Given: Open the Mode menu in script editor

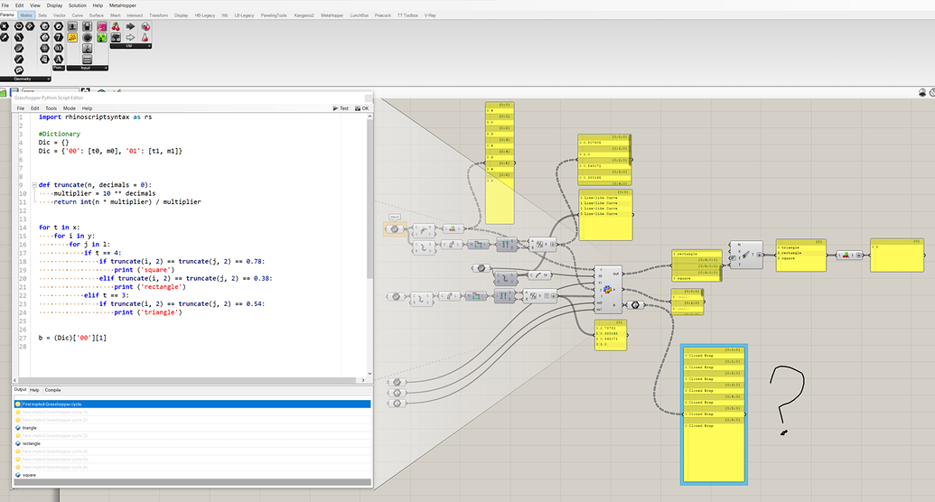Looking at the screenshot, I should tap(69, 107).
